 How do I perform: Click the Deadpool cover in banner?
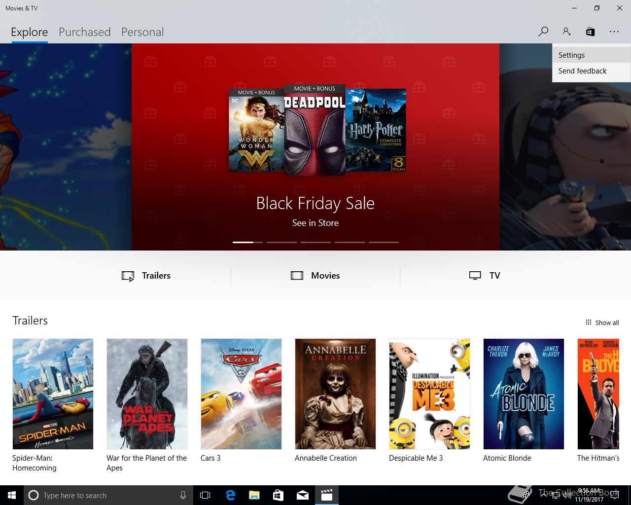tap(315, 130)
